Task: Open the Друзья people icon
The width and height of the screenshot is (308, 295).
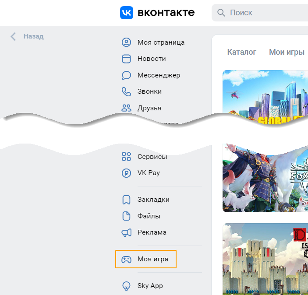Action: (126, 108)
